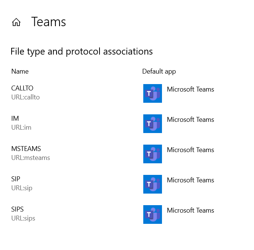Image resolution: width=254 pixels, height=250 pixels.
Task: Change default app Microsoft Teams for SIPS
Action: pyautogui.click(x=190, y=210)
